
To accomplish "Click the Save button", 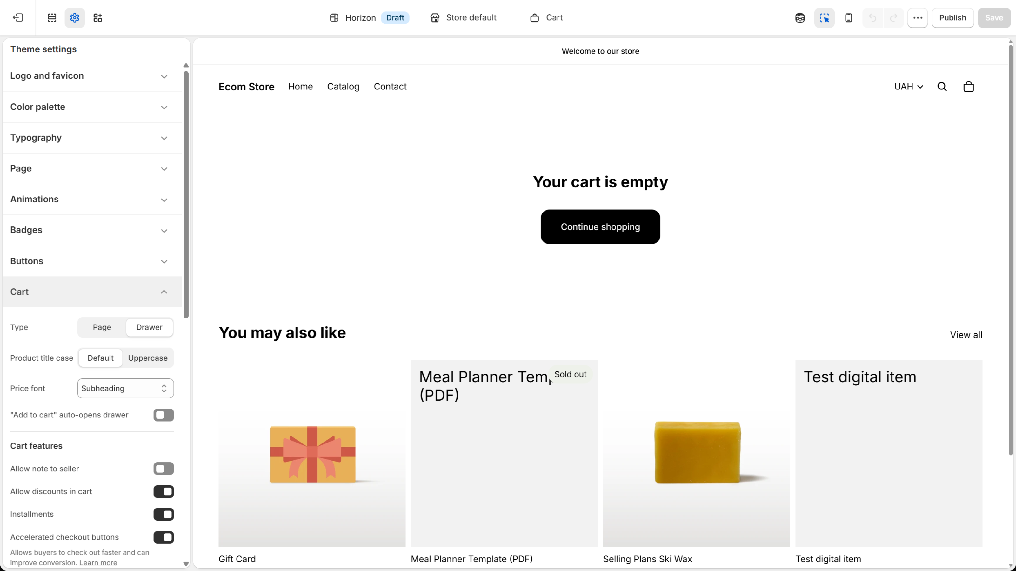I will point(994,18).
